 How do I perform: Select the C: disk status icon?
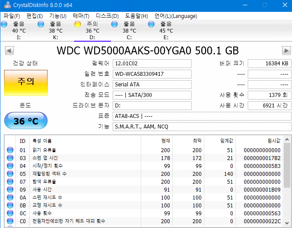[114, 24]
